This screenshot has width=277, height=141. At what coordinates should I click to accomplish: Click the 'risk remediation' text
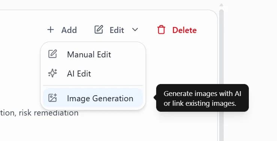tap(48, 113)
